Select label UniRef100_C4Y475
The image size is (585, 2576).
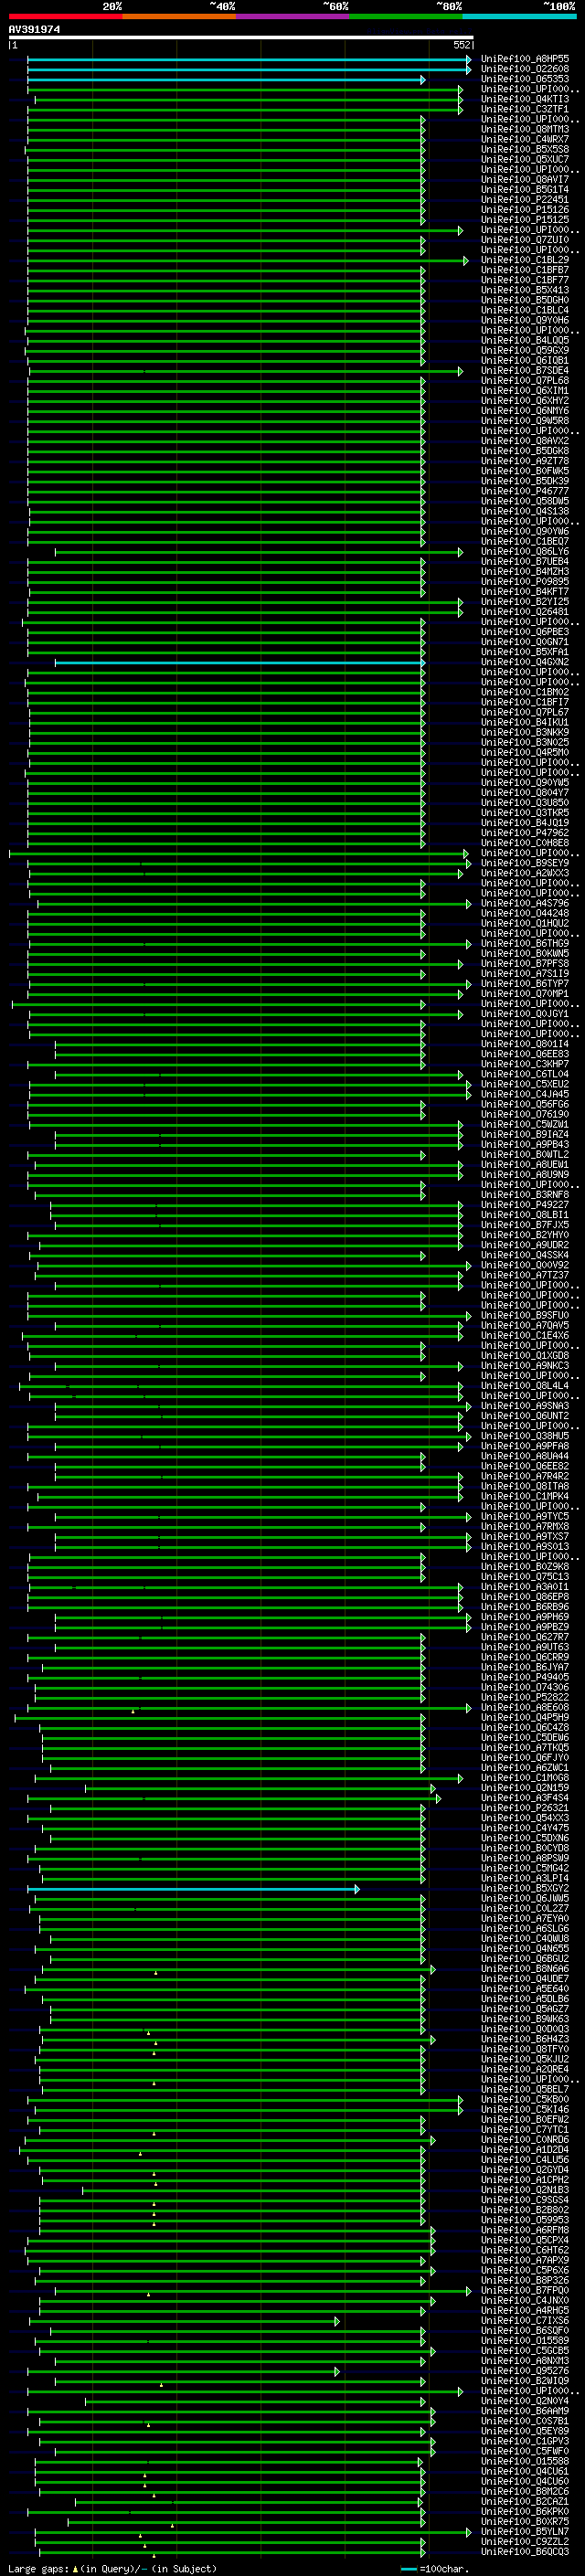click(525, 1828)
